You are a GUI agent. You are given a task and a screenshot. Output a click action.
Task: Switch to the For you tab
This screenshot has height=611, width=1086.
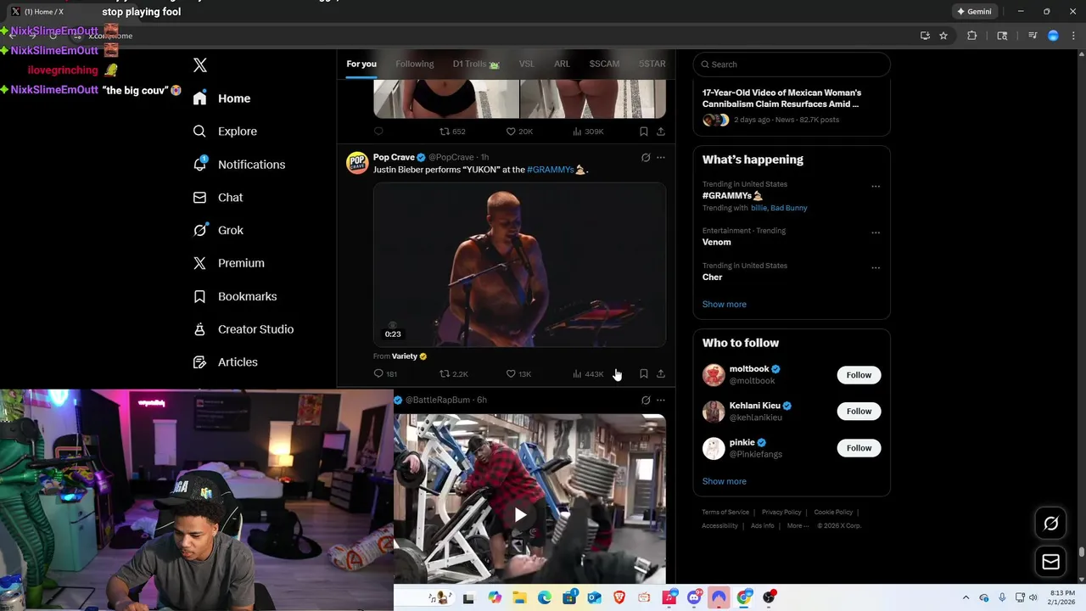361,64
